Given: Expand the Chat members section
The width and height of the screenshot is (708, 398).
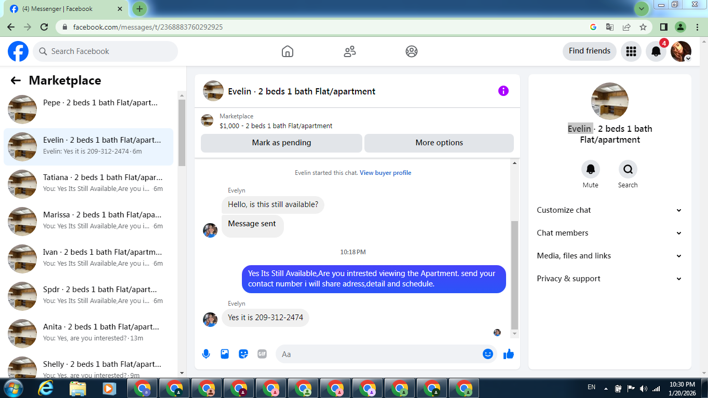Looking at the screenshot, I should tap(610, 233).
